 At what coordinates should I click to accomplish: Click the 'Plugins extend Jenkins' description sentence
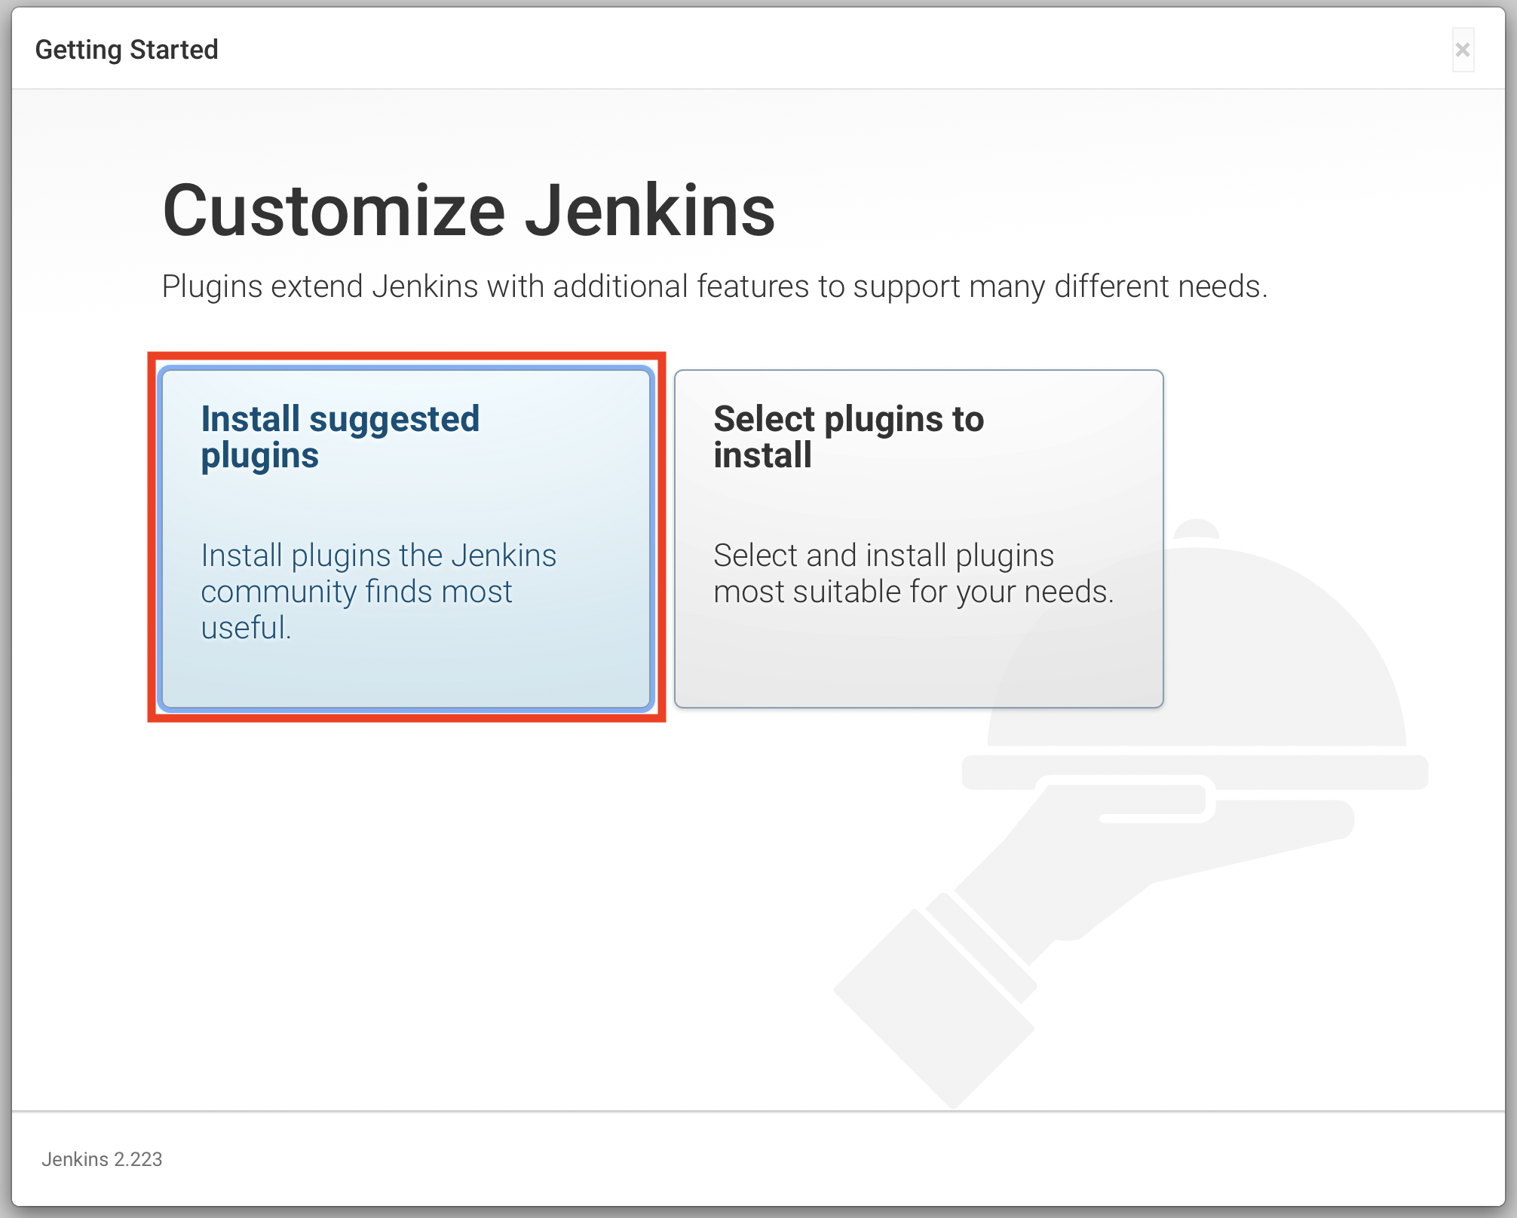715,286
